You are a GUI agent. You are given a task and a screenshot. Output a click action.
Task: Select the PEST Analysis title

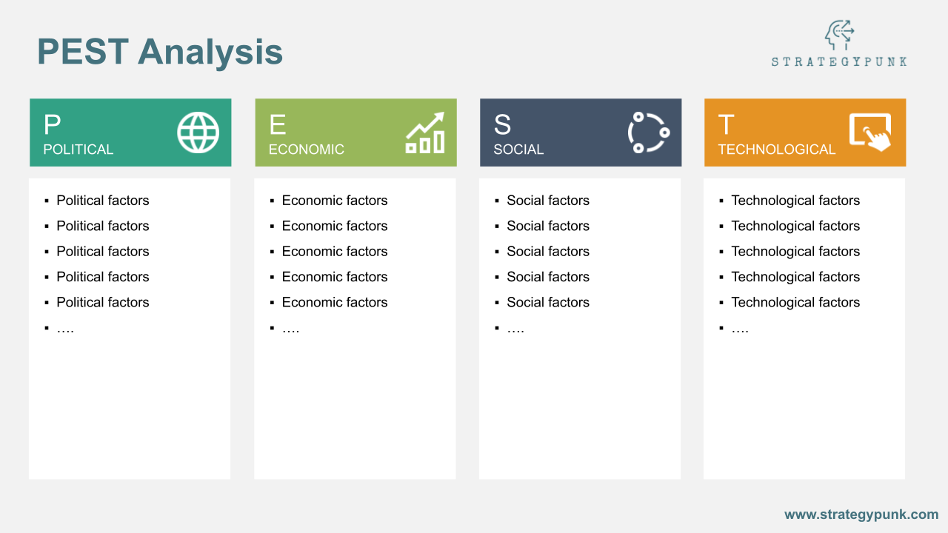point(160,53)
